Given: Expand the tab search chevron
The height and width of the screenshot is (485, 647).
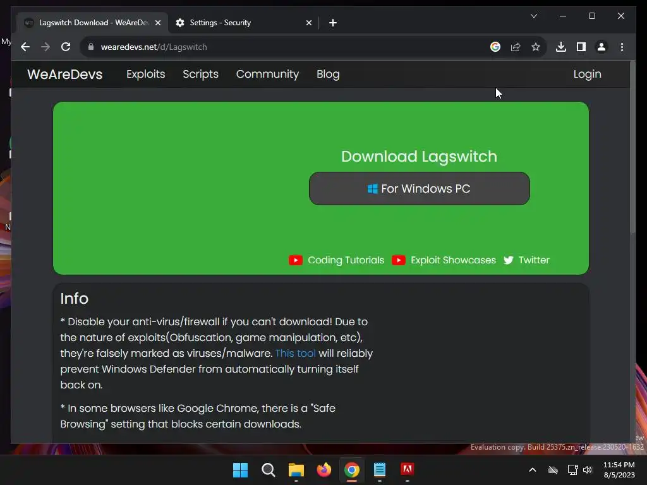Looking at the screenshot, I should pos(533,16).
